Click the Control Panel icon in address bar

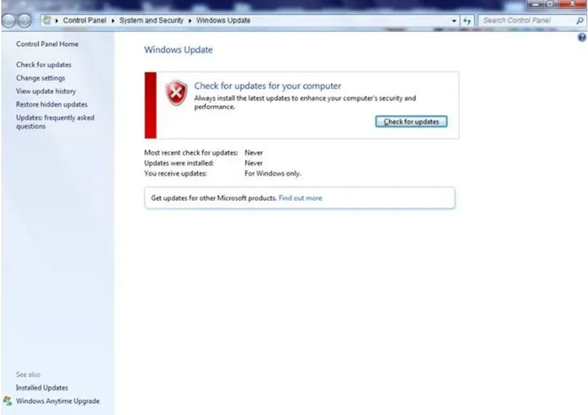(46, 20)
